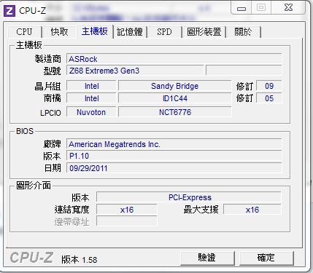Click the 型號 label

(52, 71)
